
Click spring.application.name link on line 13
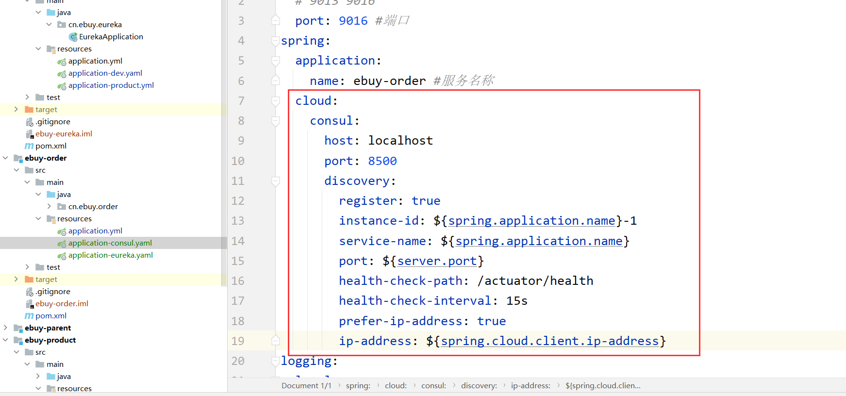(531, 221)
